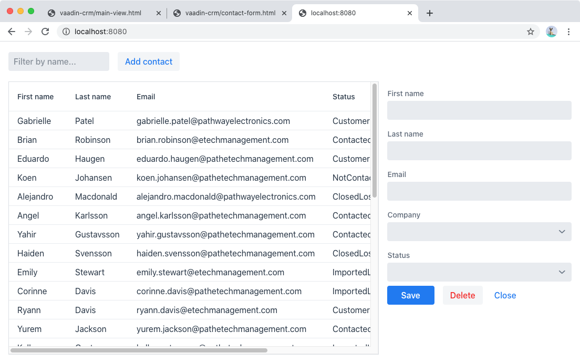Click the Filter by name field
This screenshot has width=580, height=363.
coord(58,61)
